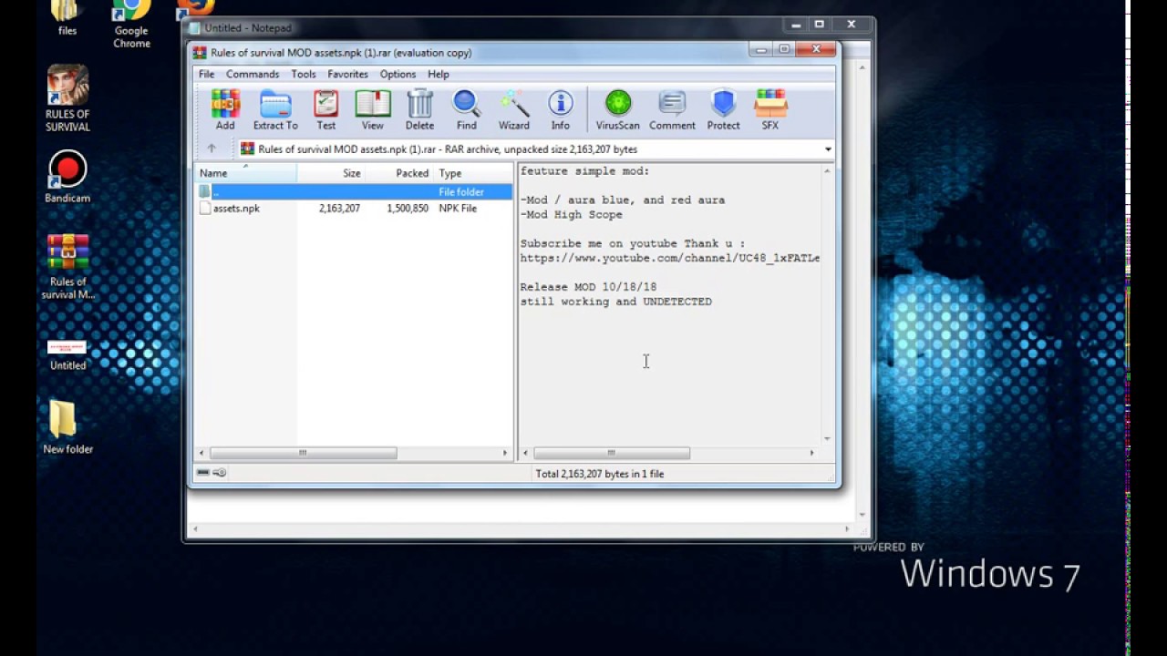
Task: Click file list scroll-left arrow
Action: click(x=201, y=453)
